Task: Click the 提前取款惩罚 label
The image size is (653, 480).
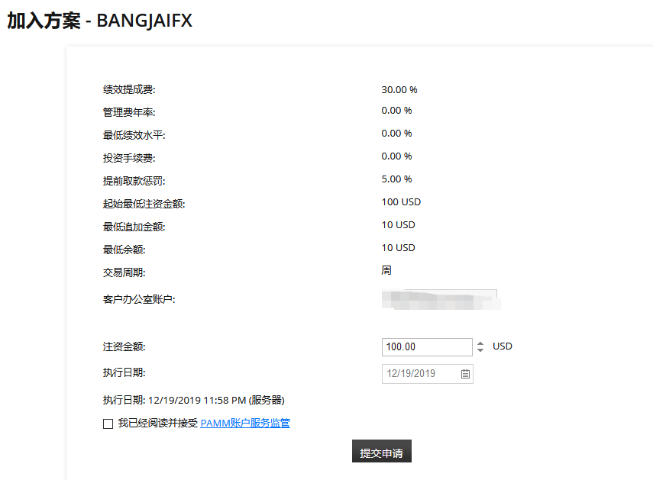Action: (134, 181)
